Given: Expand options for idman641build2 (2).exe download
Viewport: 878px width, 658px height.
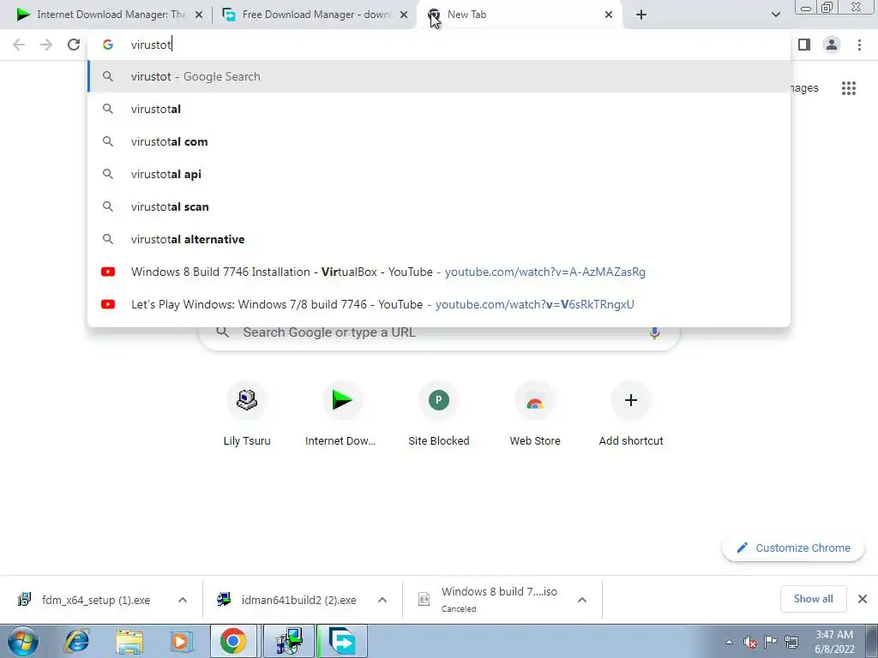Looking at the screenshot, I should click(382, 600).
